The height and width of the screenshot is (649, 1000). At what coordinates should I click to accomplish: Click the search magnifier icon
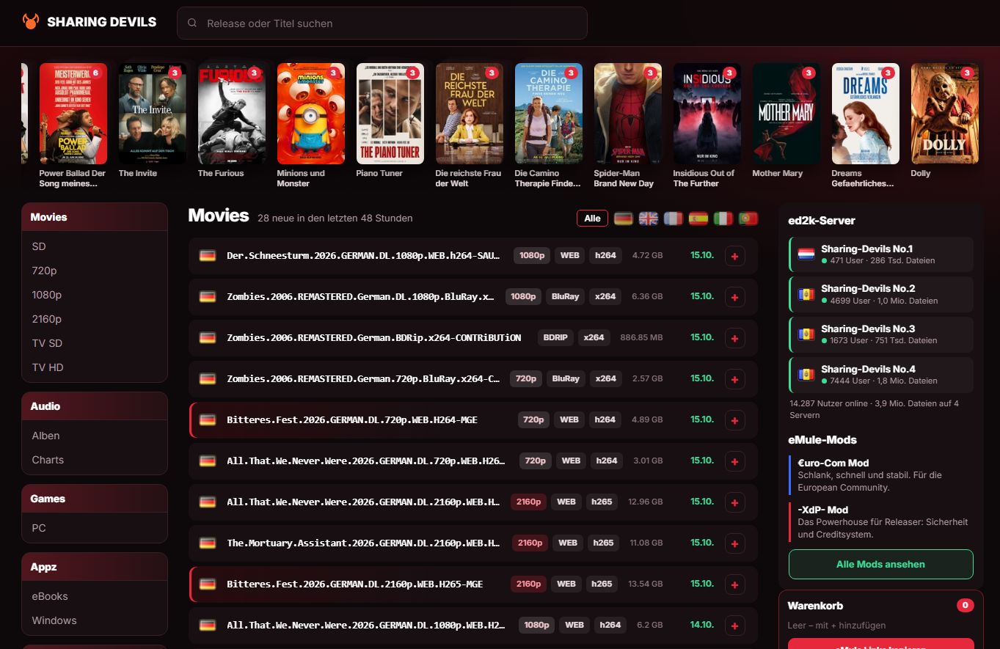pyautogui.click(x=192, y=23)
